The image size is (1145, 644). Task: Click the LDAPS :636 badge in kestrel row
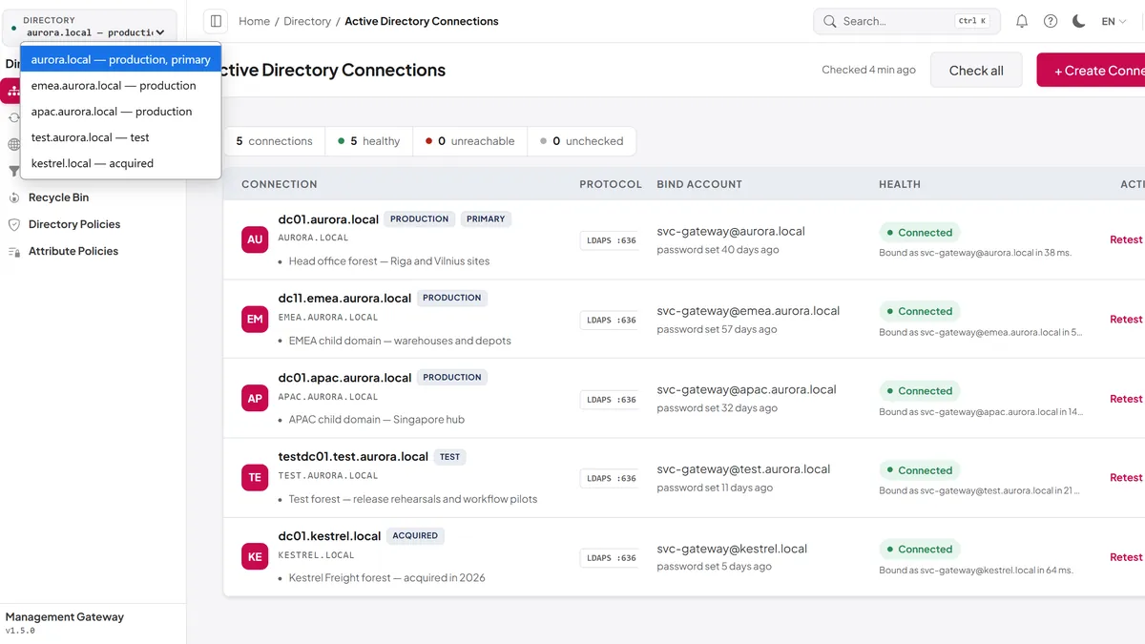[611, 558]
